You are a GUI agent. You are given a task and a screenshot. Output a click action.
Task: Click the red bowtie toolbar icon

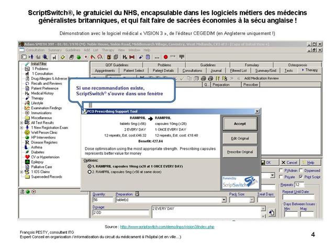tap(132, 57)
